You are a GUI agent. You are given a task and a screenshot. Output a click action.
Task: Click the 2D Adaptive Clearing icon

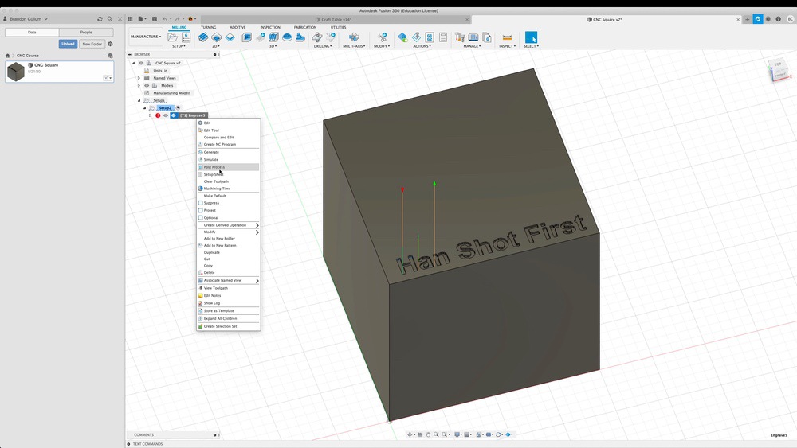coord(202,37)
